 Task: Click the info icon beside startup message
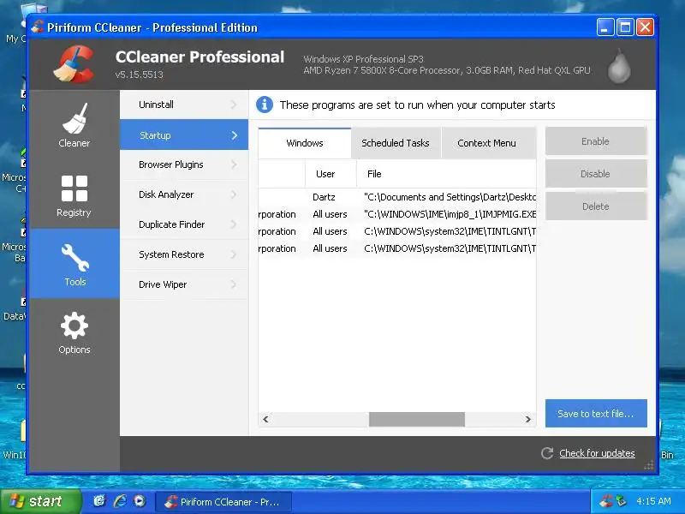pyautogui.click(x=265, y=105)
